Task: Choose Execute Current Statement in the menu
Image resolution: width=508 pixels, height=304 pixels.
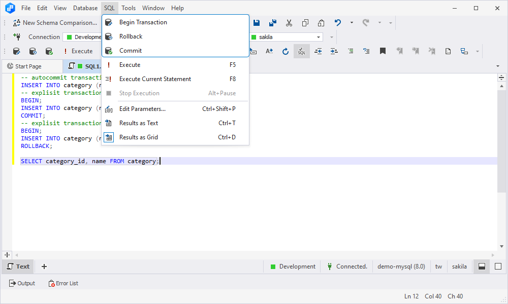Action: (175, 79)
